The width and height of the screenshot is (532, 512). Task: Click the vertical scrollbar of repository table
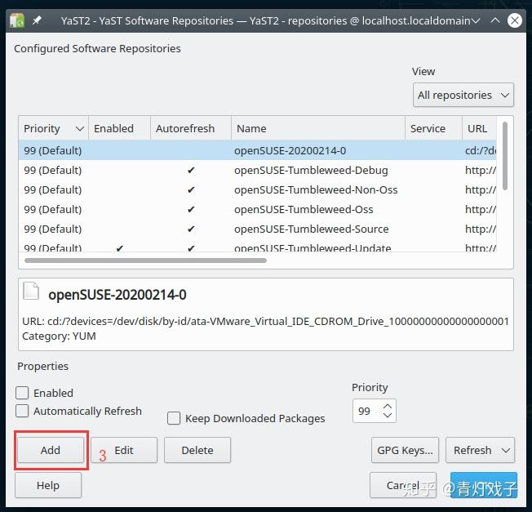(505, 155)
